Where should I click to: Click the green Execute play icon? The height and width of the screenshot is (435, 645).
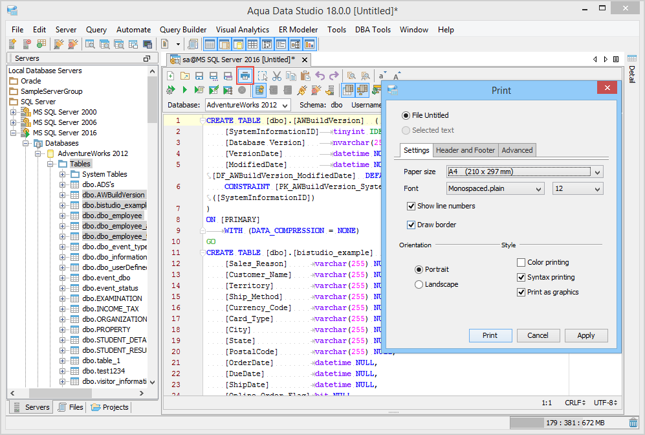click(185, 90)
